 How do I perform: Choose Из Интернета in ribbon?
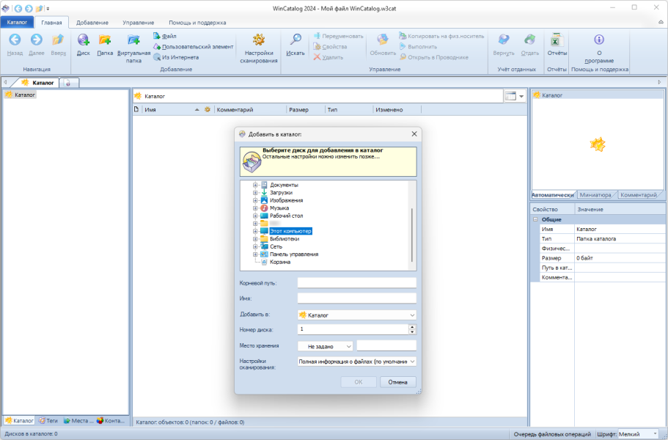[x=176, y=57]
